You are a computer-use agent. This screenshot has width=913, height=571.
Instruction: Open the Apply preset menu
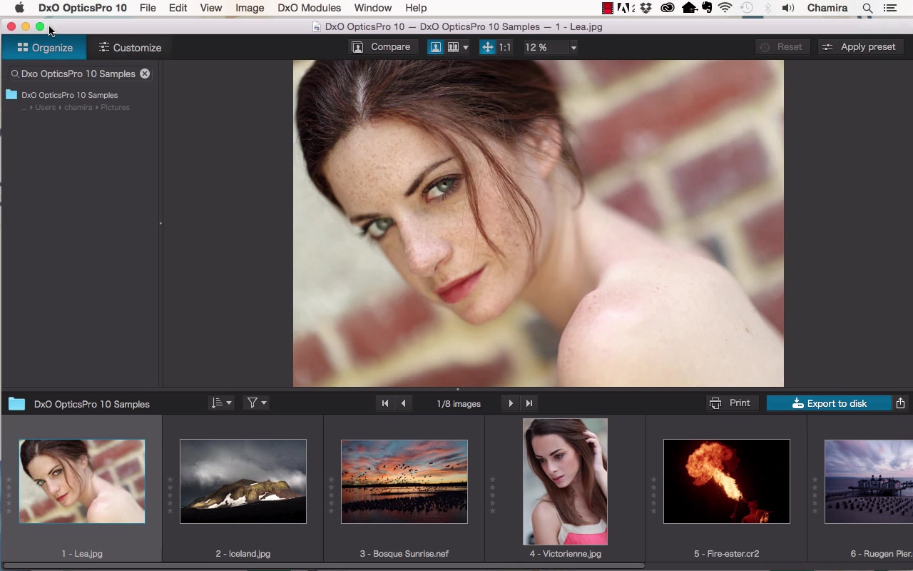click(x=860, y=47)
